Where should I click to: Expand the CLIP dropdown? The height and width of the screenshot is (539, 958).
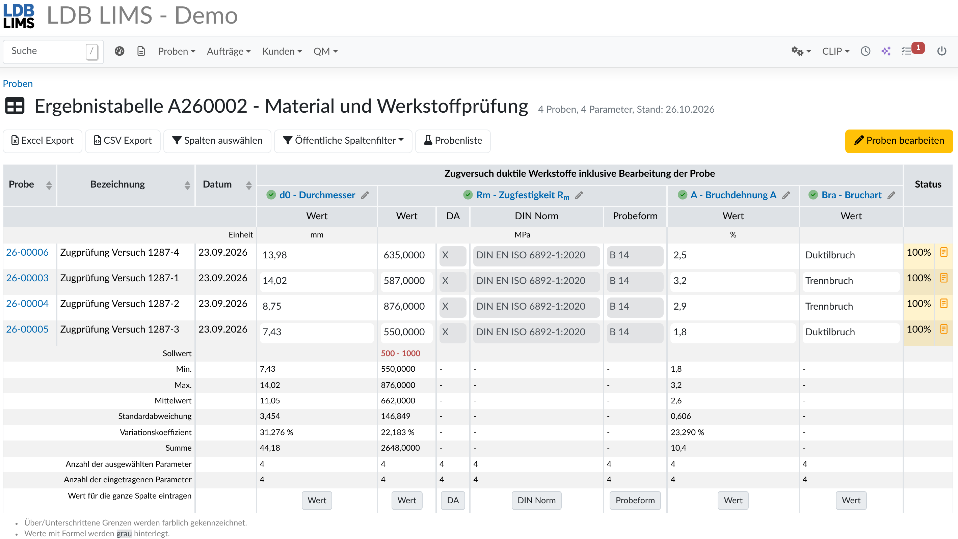pyautogui.click(x=836, y=51)
